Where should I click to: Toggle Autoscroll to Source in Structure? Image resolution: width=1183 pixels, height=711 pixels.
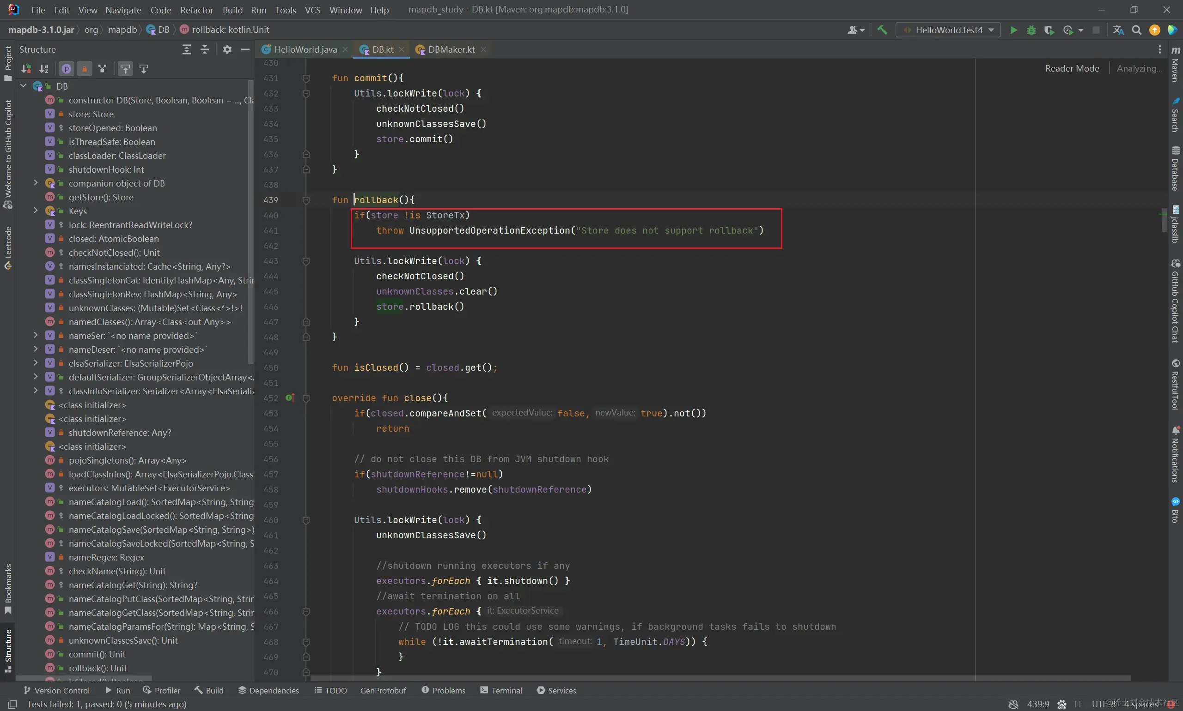(125, 69)
